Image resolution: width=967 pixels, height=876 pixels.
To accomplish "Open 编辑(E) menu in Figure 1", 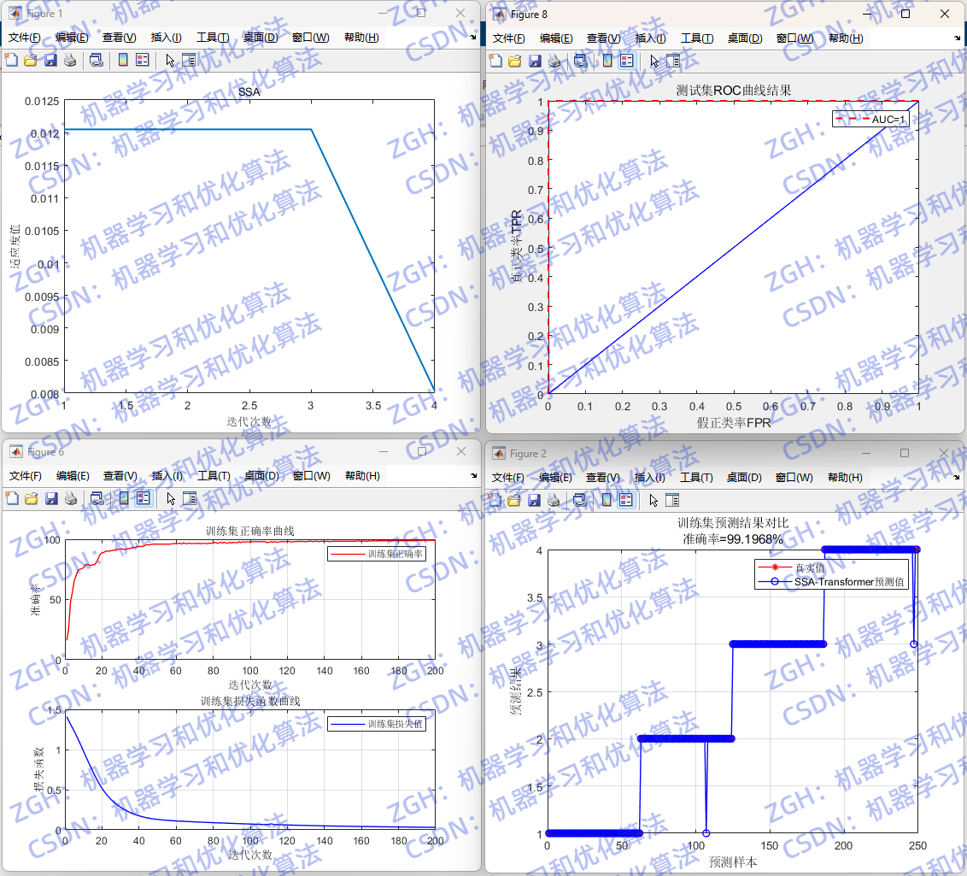I will coord(72,38).
